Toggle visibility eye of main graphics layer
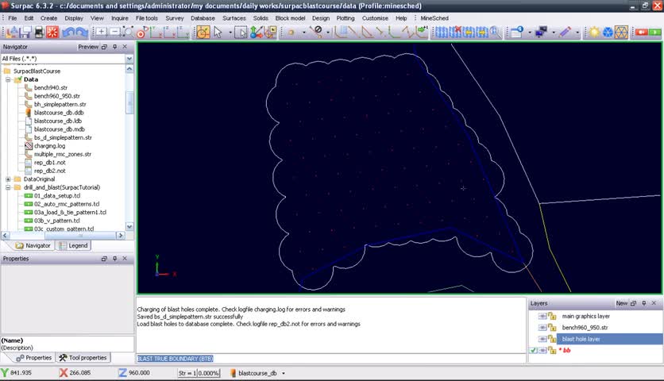 (542, 316)
